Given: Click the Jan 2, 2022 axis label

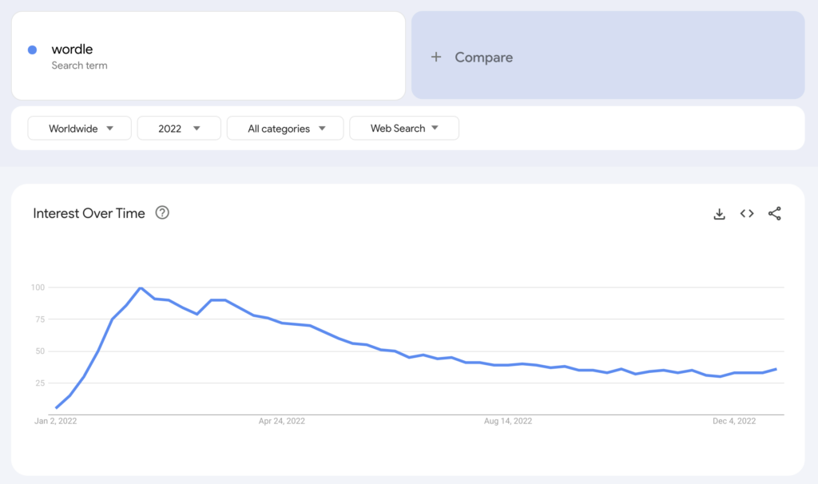Looking at the screenshot, I should tap(55, 421).
